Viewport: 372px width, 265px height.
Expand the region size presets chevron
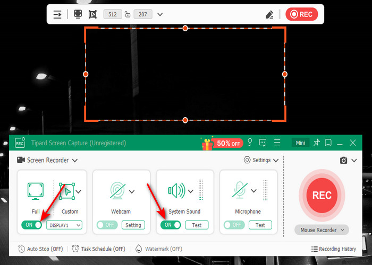point(160,14)
